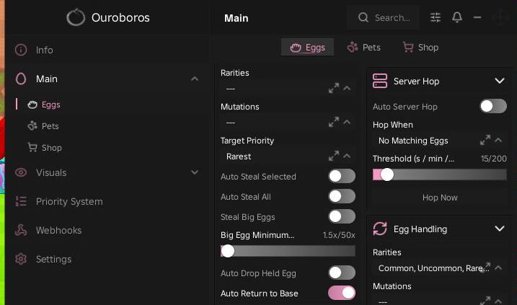
Task: Switch to the Pets tab at top
Action: click(363, 48)
